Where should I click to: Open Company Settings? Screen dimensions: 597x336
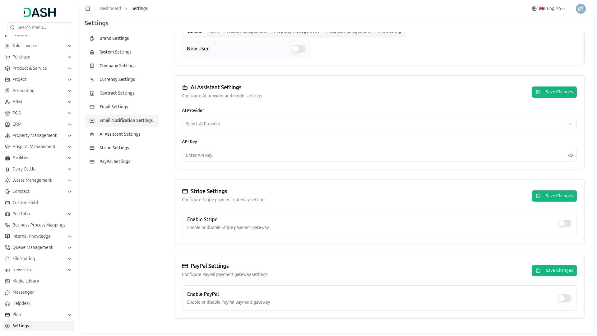coord(117,66)
